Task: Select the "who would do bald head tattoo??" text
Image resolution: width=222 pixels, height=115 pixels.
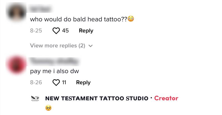Action: (78, 19)
